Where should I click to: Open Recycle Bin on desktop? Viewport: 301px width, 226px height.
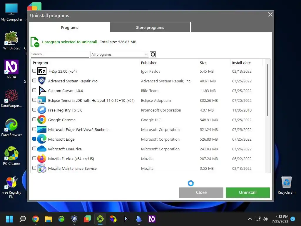pyautogui.click(x=286, y=185)
